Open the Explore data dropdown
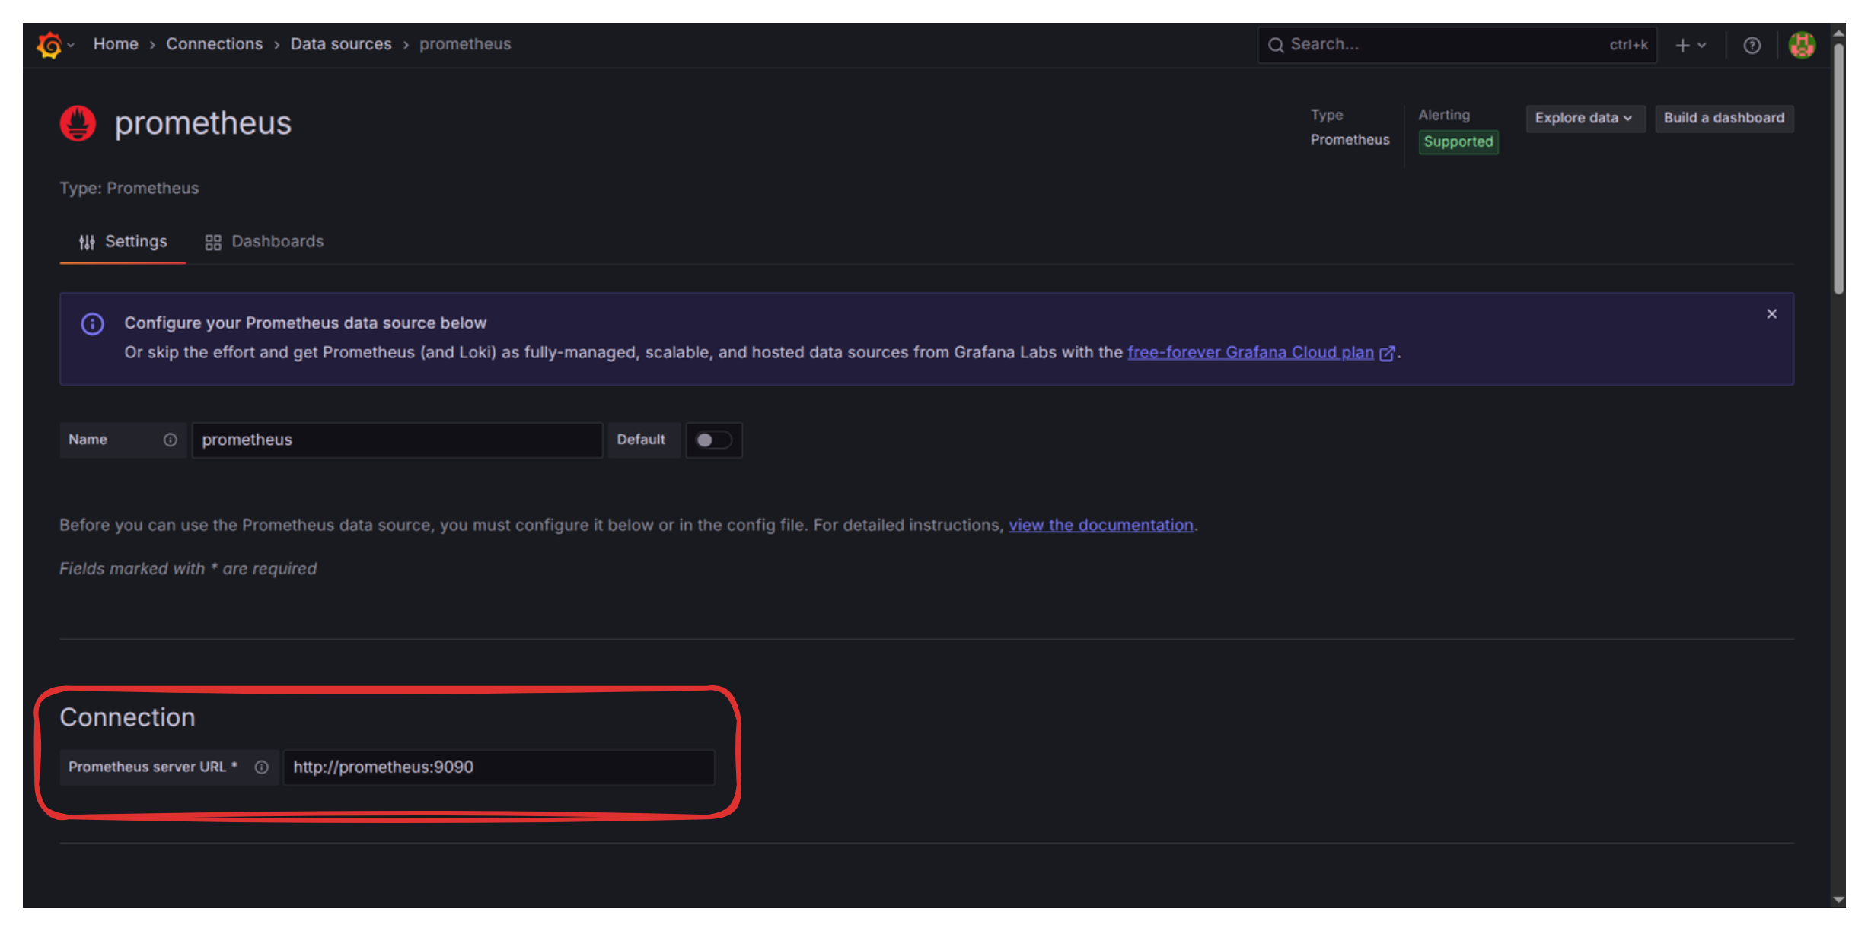This screenshot has height=931, width=1868. click(1584, 118)
